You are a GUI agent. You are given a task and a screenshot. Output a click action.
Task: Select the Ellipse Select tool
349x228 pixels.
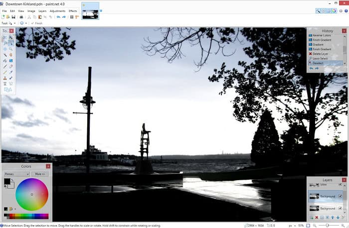click(5, 49)
